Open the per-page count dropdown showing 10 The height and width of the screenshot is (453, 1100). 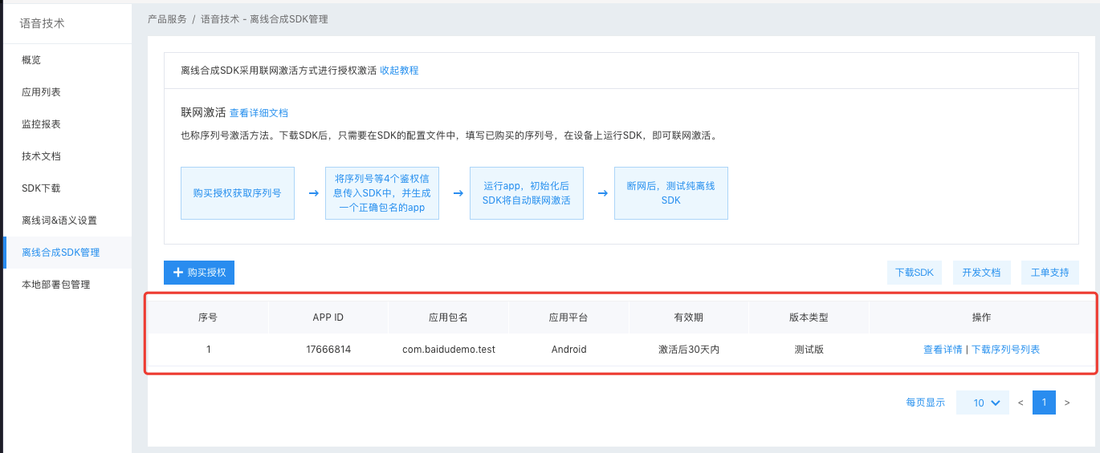click(x=983, y=402)
